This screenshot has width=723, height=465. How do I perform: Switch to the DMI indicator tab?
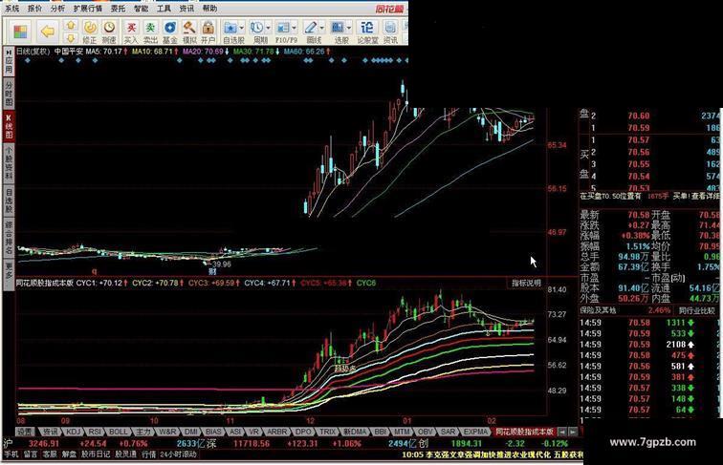coord(191,432)
